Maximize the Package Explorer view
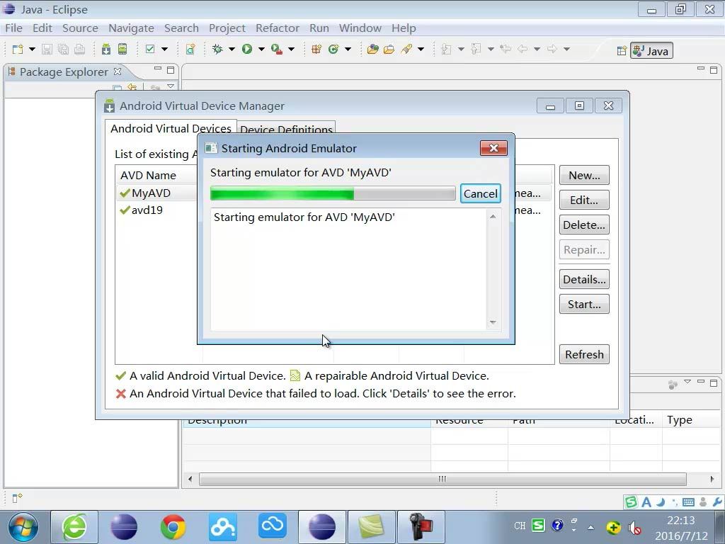 tap(171, 70)
